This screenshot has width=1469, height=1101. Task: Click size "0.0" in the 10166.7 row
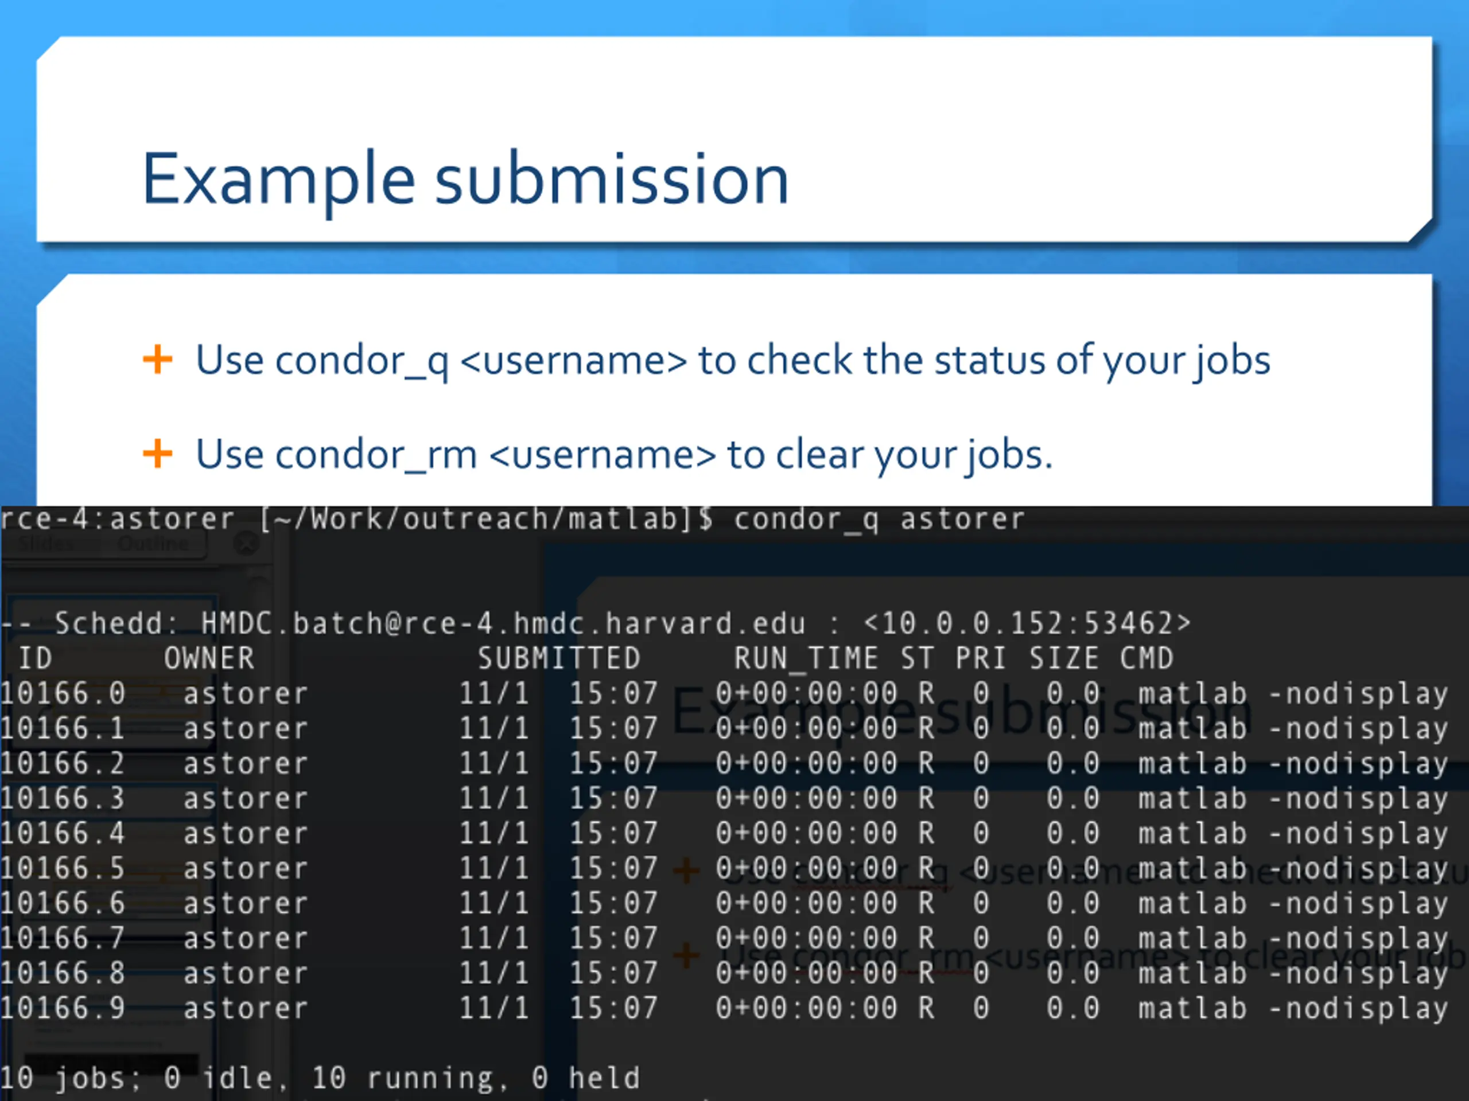coord(1072,938)
